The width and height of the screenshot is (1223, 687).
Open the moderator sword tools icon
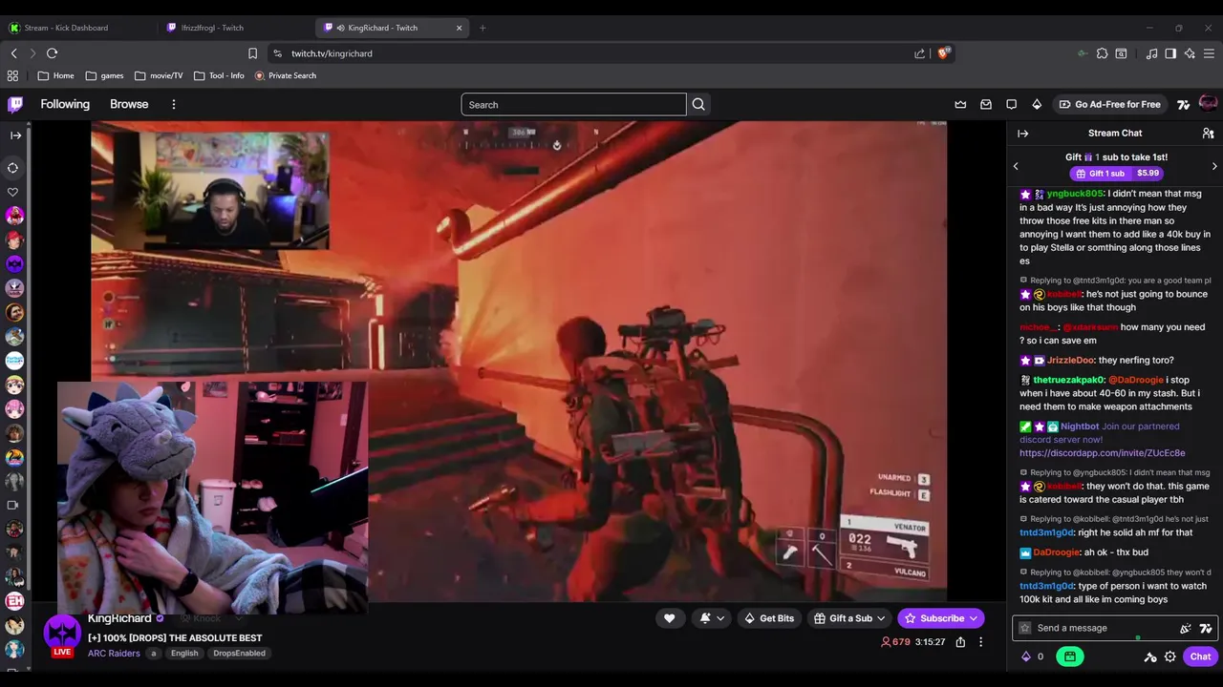tap(1150, 656)
